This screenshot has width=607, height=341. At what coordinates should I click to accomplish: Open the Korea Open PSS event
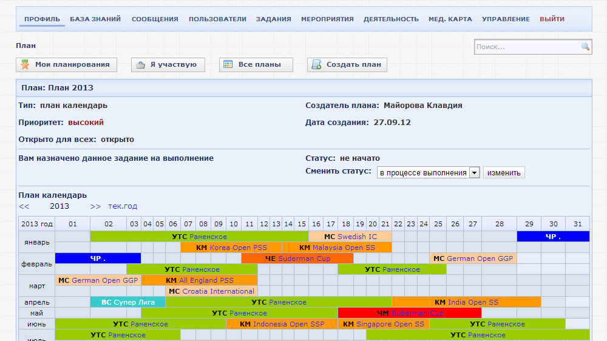point(238,248)
